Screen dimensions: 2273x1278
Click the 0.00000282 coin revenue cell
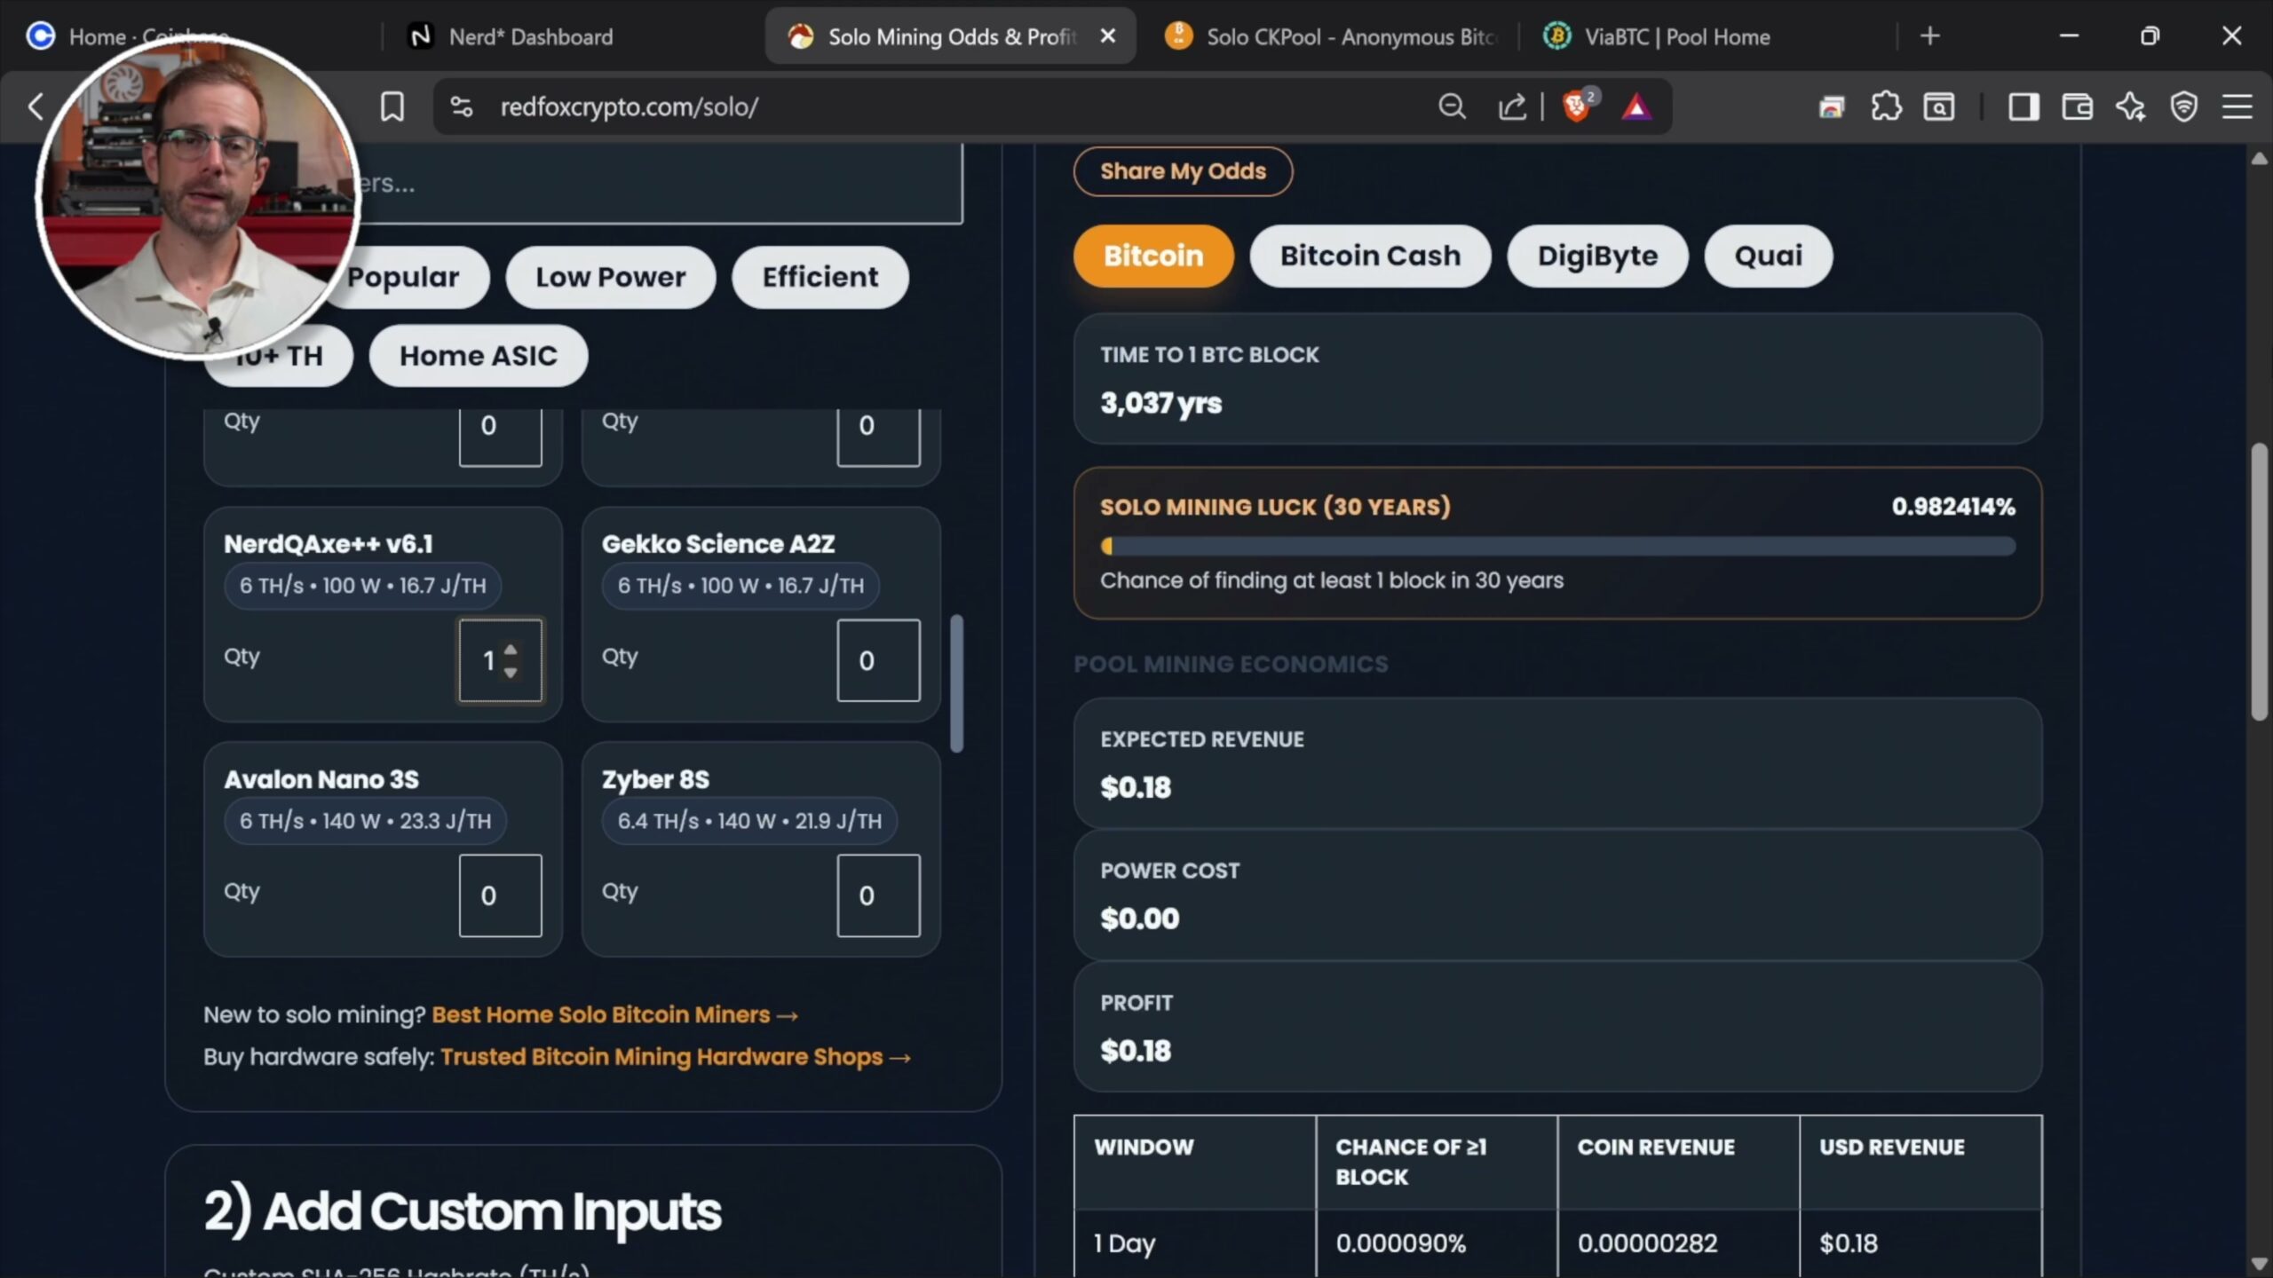[1678, 1243]
